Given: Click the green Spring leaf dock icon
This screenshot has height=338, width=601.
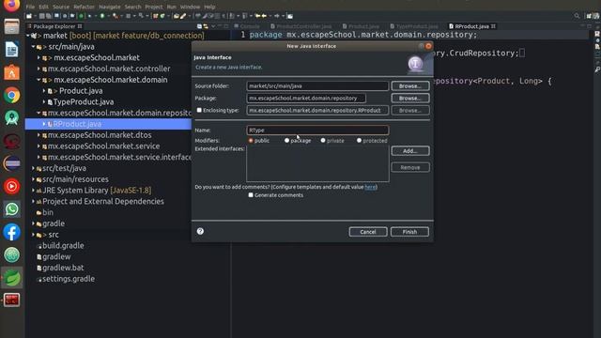Looking at the screenshot, I should (x=11, y=278).
